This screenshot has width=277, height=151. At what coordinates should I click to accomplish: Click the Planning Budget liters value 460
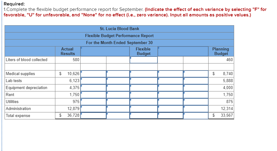click(x=230, y=60)
